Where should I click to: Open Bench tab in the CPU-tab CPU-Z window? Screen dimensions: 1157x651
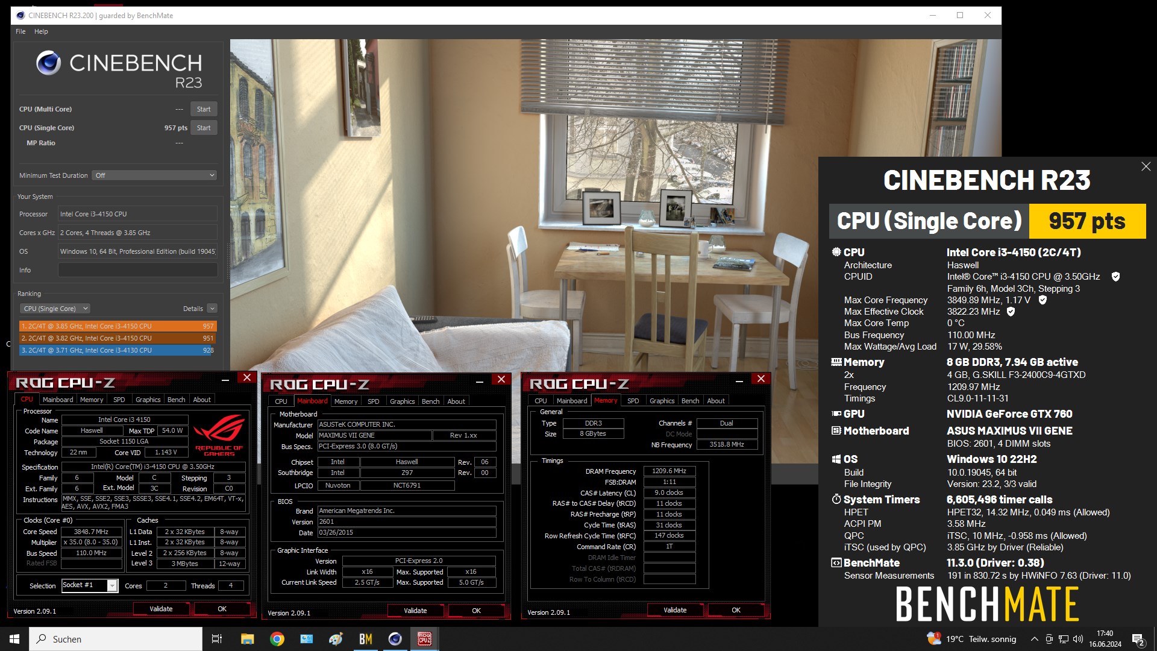176,400
